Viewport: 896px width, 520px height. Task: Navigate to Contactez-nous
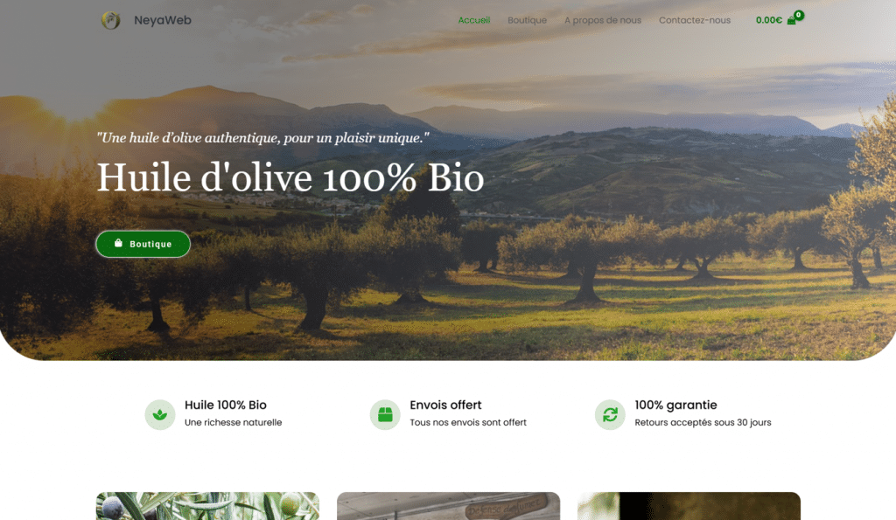pyautogui.click(x=694, y=20)
